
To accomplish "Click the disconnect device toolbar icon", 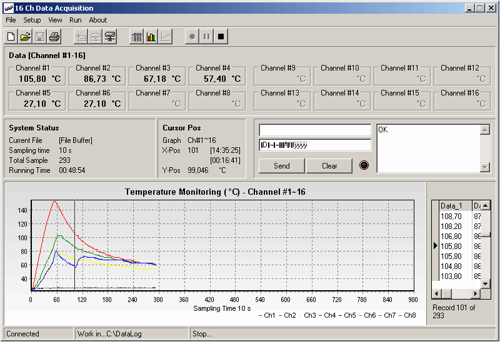I will pyautogui.click(x=110, y=37).
